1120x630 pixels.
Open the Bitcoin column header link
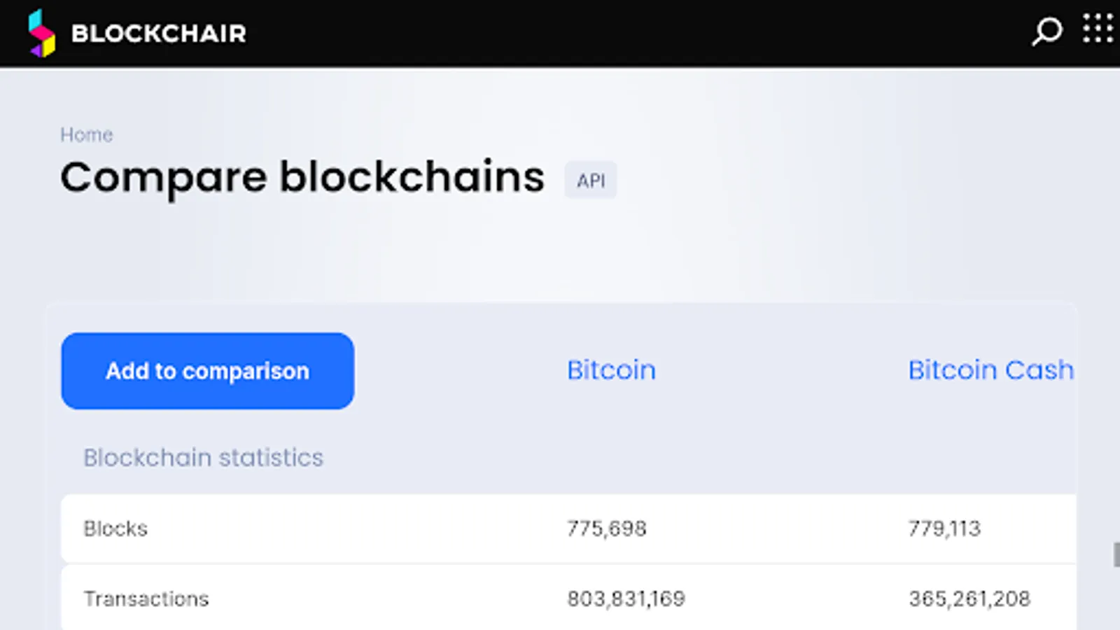pyautogui.click(x=611, y=370)
